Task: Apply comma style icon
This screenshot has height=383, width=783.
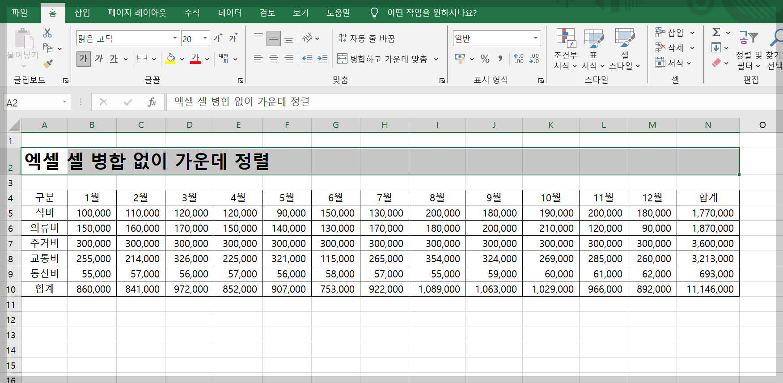Action: [500, 59]
